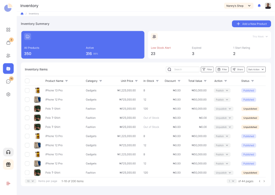Check the Polo T-Shirt row with 120 in stock near top
The image size is (275, 195).
(27, 109)
